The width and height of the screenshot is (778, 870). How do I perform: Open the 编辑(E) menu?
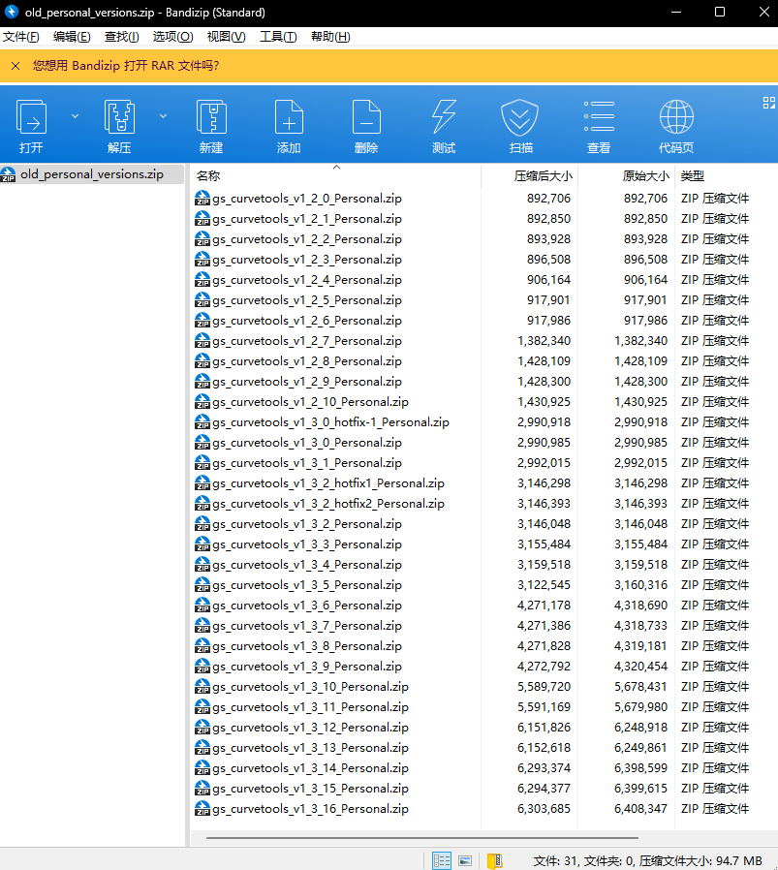(72, 37)
